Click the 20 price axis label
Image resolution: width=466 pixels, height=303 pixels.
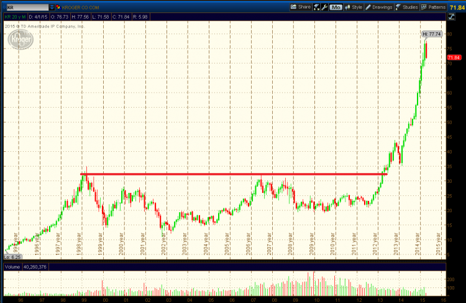pos(449,211)
